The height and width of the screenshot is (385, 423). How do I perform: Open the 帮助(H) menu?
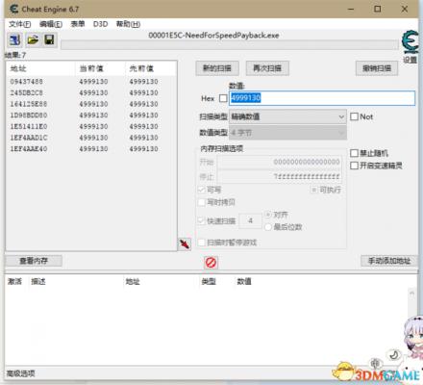128,24
